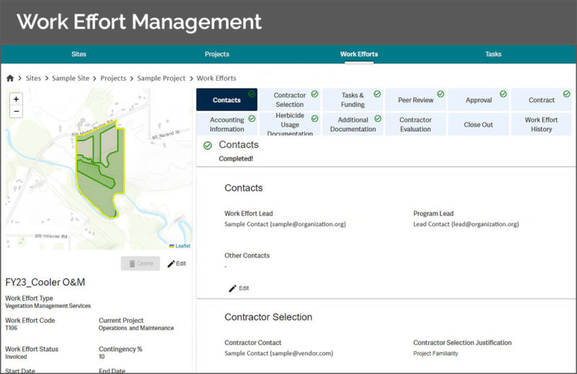Click the trash Delete button
Image resolution: width=577 pixels, height=374 pixels.
[x=141, y=264]
